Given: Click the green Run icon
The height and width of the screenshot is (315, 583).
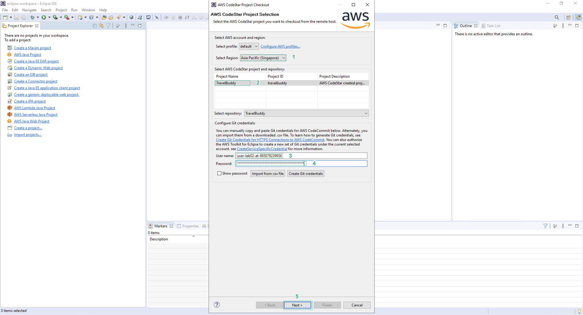Looking at the screenshot, I should tap(44, 17).
